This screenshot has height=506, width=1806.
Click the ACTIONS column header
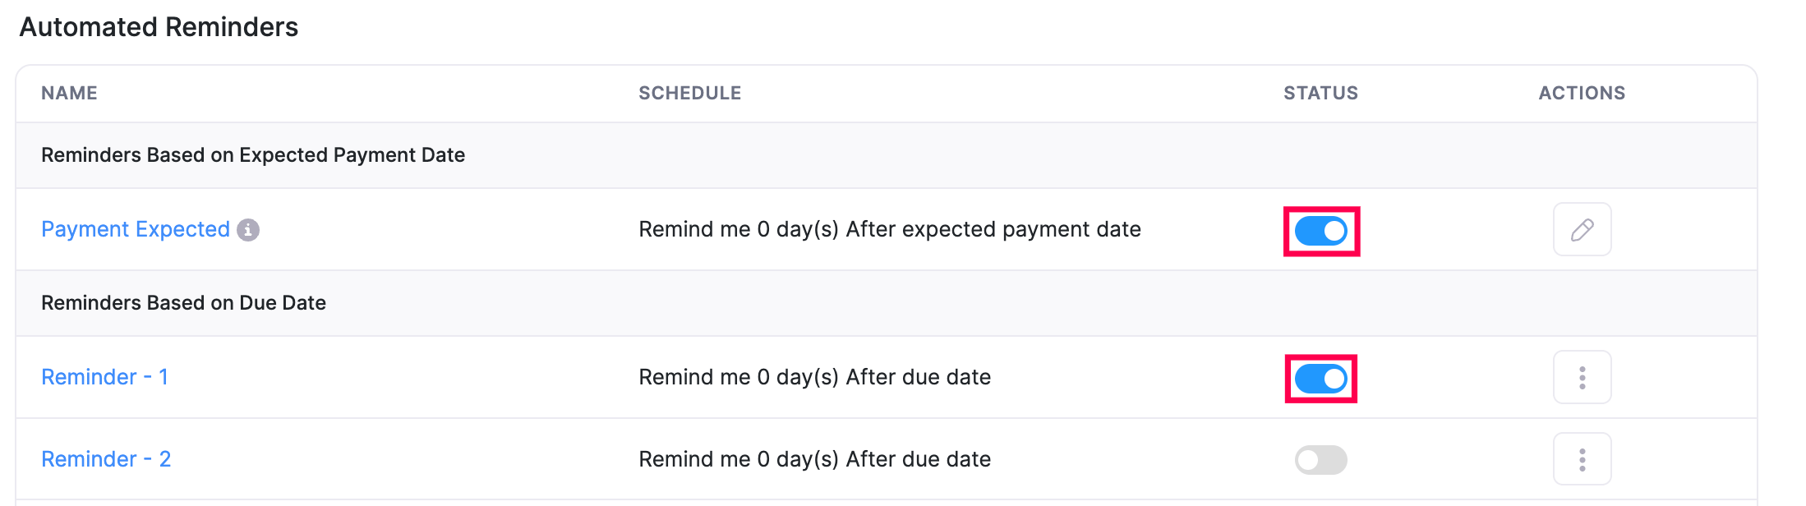click(x=1582, y=93)
